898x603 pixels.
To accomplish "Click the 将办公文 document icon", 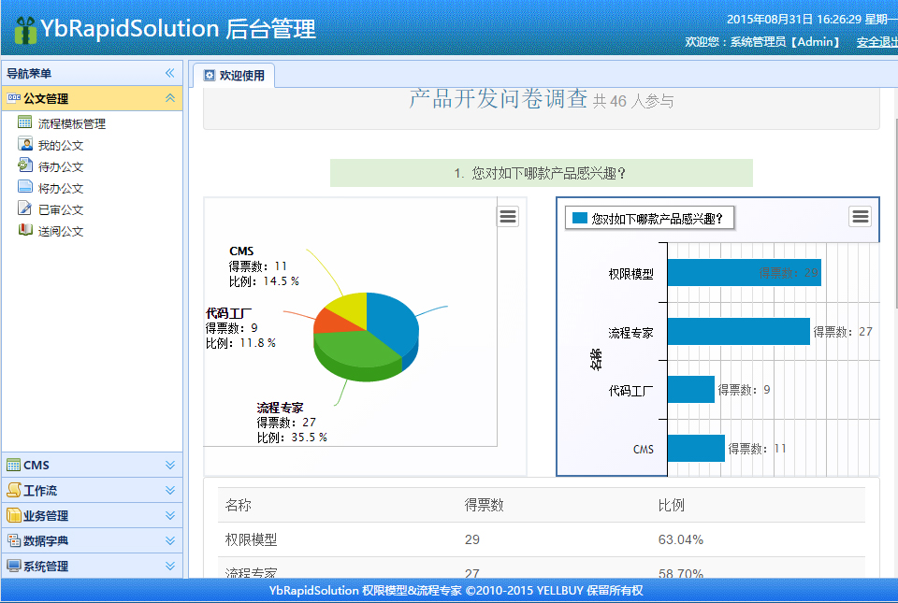I will point(24,186).
